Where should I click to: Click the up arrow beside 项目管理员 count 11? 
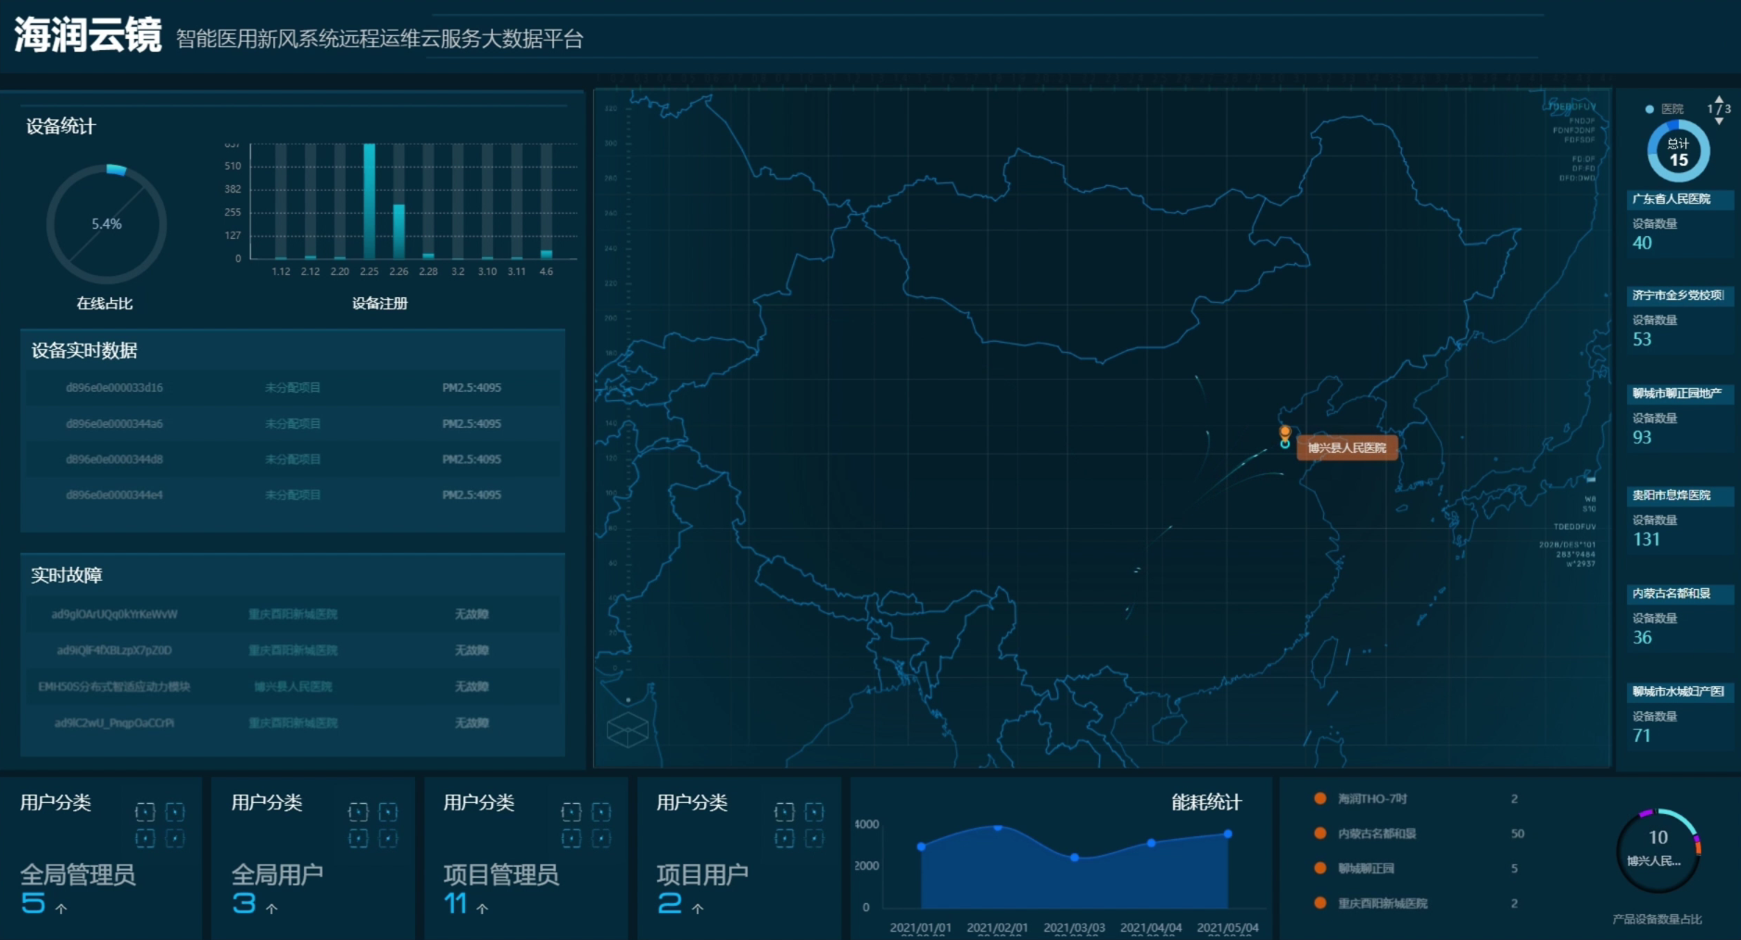482,909
